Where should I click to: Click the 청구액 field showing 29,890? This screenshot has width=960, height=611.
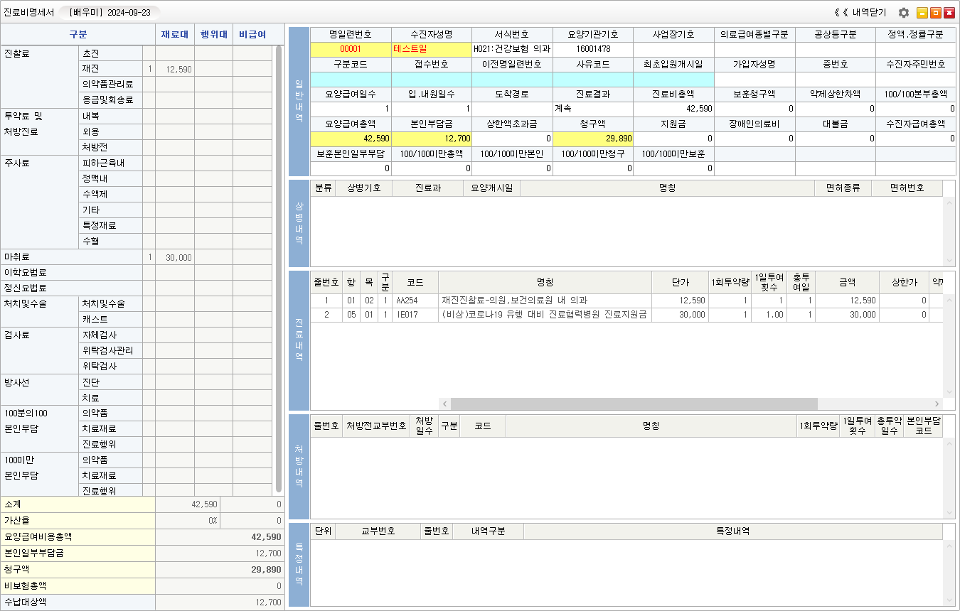(592, 139)
